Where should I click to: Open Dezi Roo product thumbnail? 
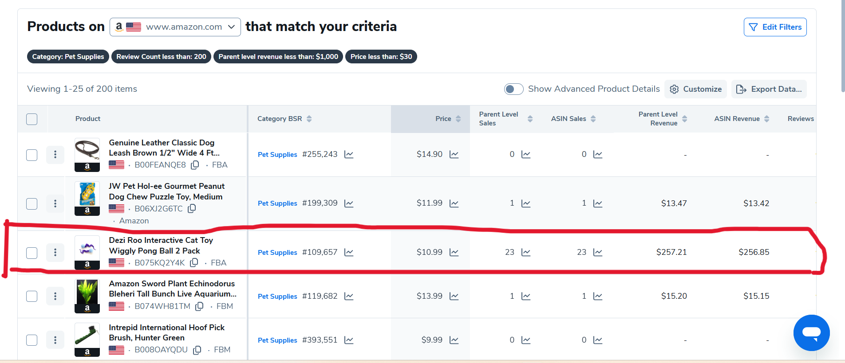87,252
